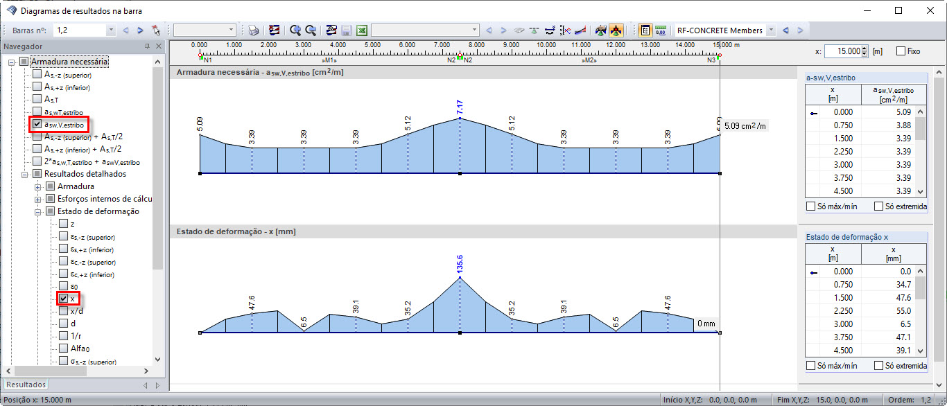The height and width of the screenshot is (406, 947).
Task: Click the blue bracket span icon
Action: tap(550, 30)
